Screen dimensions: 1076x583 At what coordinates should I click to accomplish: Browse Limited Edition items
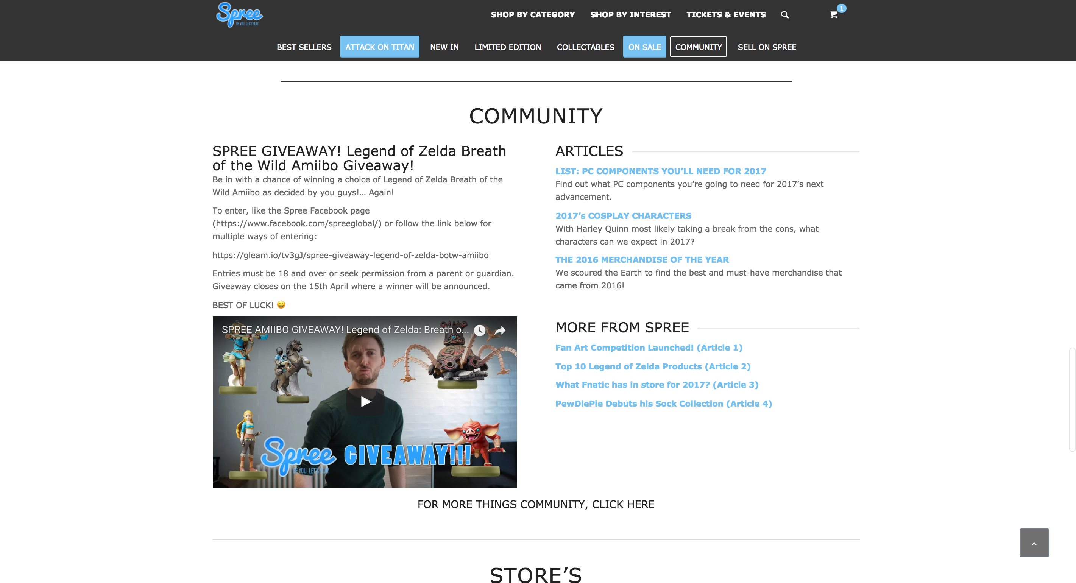508,47
